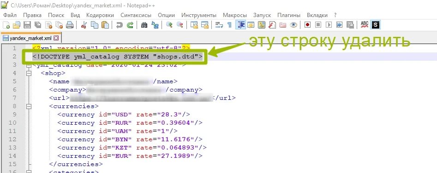Open the Вид menu
This screenshot has width=437, height=173.
[x=75, y=15]
